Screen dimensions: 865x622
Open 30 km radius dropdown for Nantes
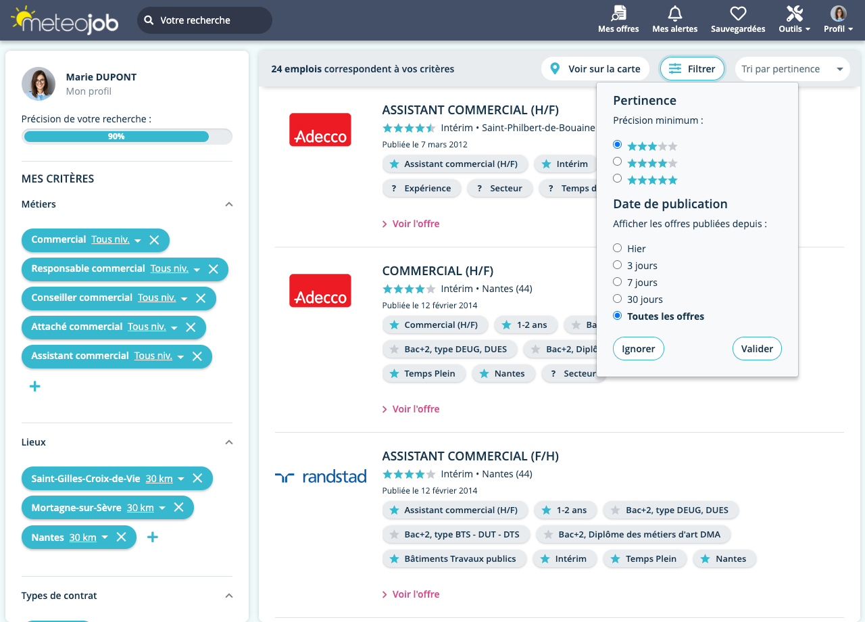coord(89,537)
